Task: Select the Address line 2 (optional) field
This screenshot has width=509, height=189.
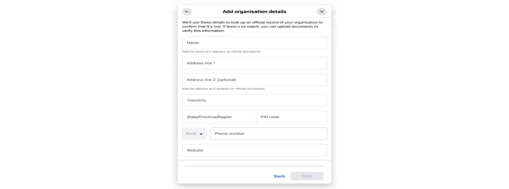Action: (254, 80)
